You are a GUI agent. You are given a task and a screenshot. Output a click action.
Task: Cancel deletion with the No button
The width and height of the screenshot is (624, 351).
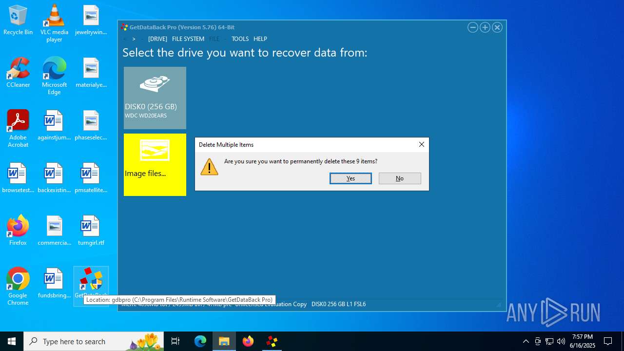coord(400,178)
